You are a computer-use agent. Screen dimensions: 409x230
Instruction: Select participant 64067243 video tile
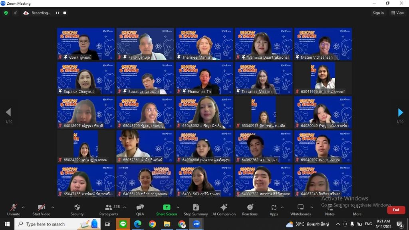click(323, 181)
